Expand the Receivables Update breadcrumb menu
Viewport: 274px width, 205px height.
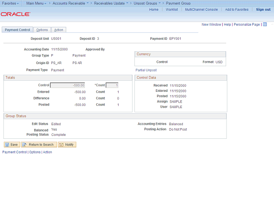pos(111,3)
